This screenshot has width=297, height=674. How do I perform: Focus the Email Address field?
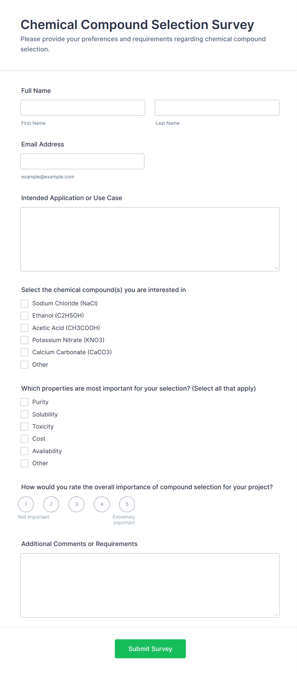click(x=82, y=161)
